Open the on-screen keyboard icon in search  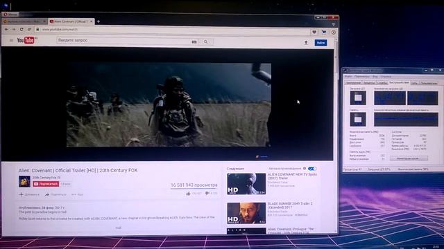point(194,41)
